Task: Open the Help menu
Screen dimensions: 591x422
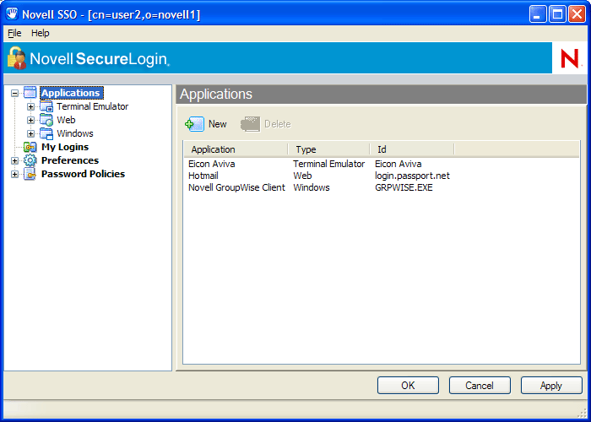Action: [x=41, y=33]
